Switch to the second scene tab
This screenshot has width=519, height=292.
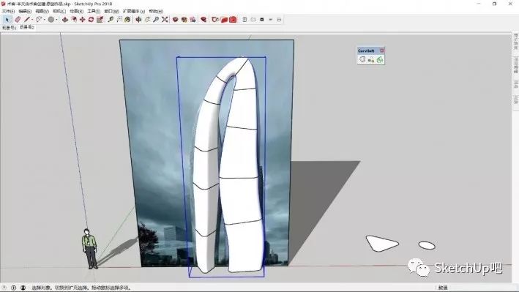[x=27, y=28]
